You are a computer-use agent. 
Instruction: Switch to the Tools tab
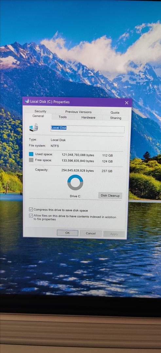63,117
